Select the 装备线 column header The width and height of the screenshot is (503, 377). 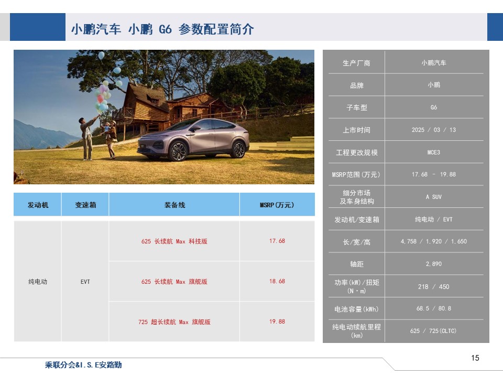(x=174, y=205)
